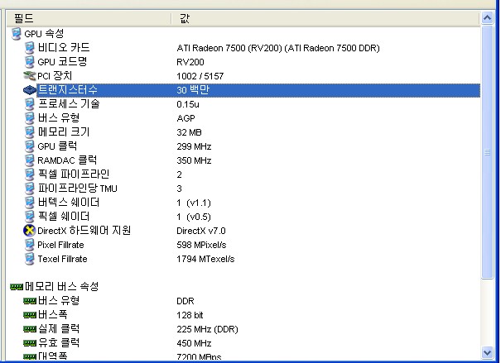The height and width of the screenshot is (363, 501).
Task: Click the icon next to GPU 코드명
Action: (29, 62)
